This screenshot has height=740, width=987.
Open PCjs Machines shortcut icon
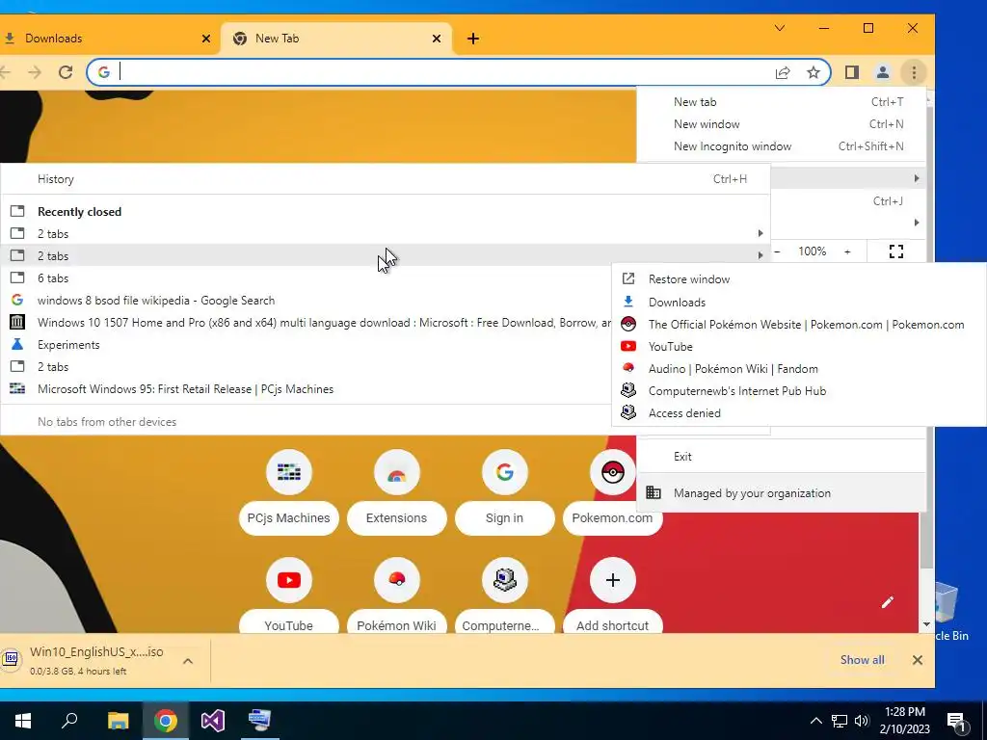tap(289, 472)
